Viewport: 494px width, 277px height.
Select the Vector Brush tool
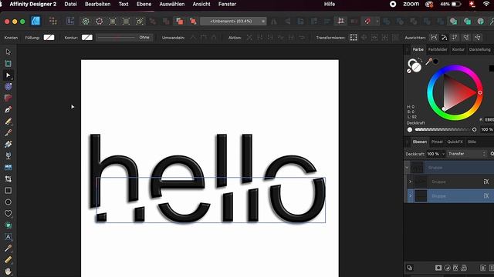tap(8, 133)
